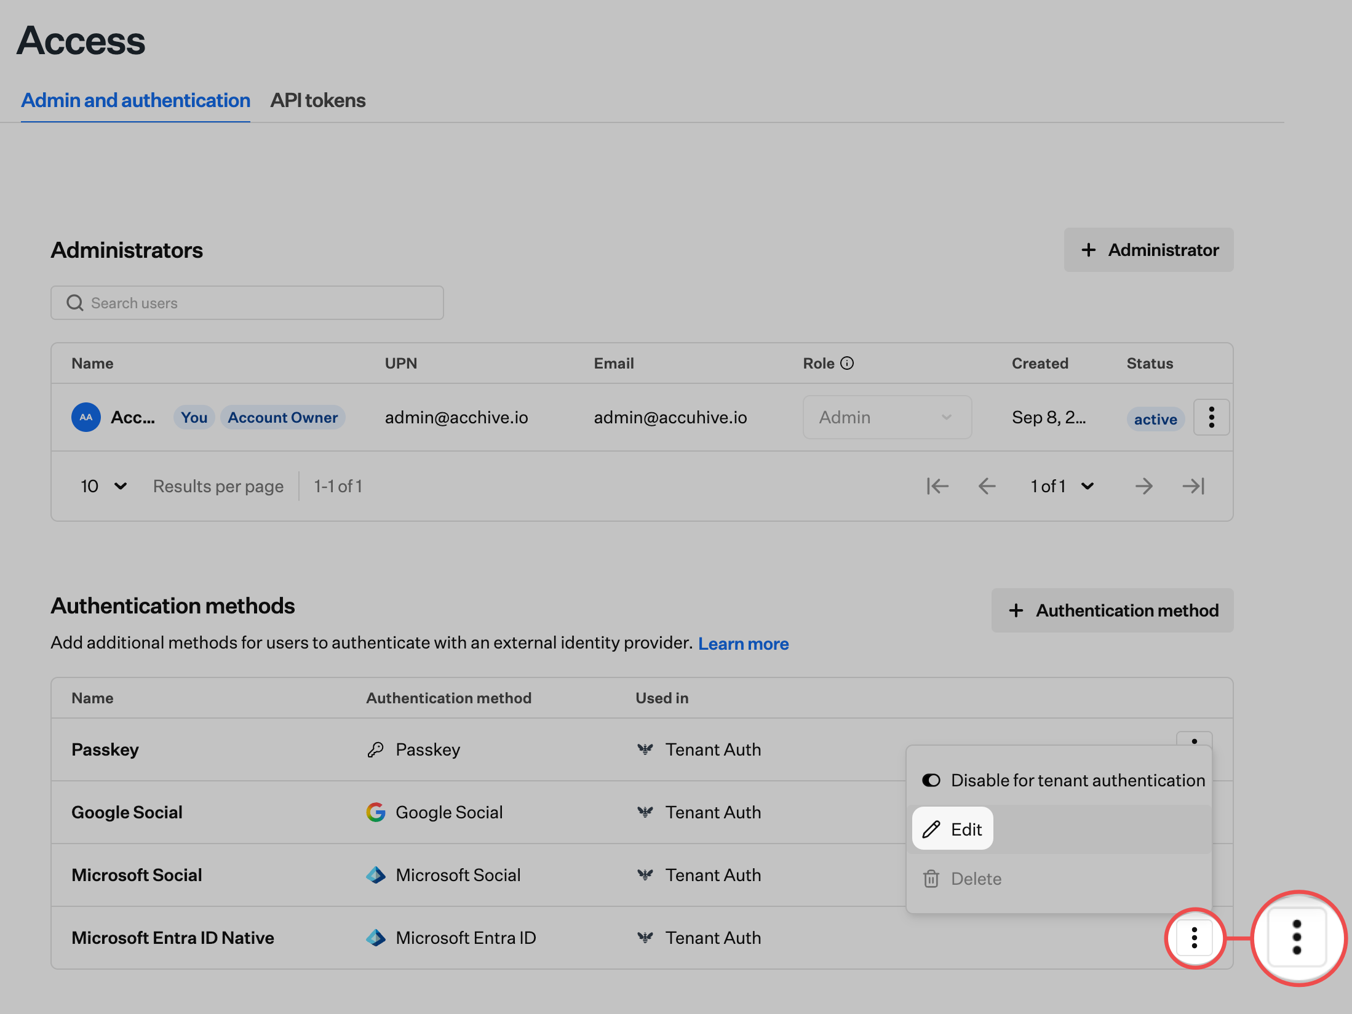The width and height of the screenshot is (1352, 1014).
Task: Click the add Authentication method button
Action: pyautogui.click(x=1112, y=610)
